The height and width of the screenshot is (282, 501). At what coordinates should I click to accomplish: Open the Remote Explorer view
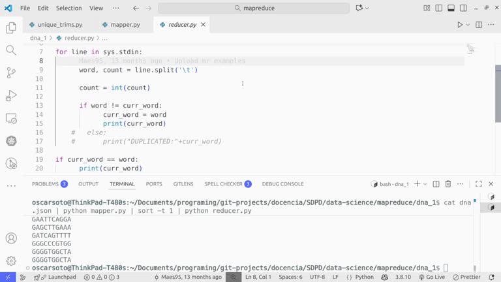pos(11,118)
